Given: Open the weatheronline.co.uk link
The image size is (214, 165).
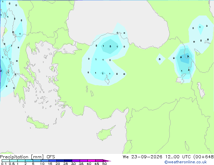Looking at the screenshot, I should click(186, 162).
